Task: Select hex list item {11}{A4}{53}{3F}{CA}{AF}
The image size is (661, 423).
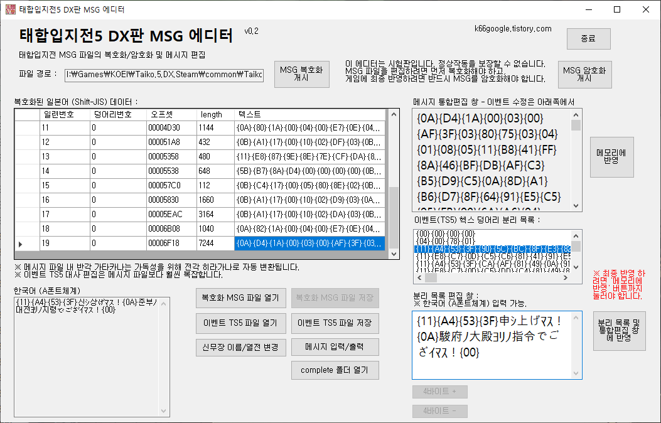Action: tap(493, 264)
